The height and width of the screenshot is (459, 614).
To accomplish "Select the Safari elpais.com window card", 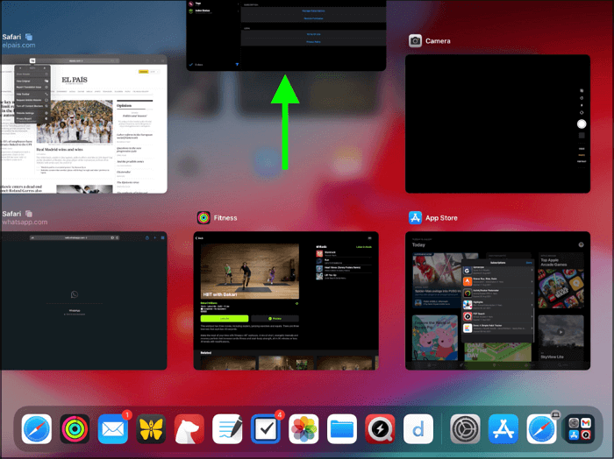I will 83,123.
